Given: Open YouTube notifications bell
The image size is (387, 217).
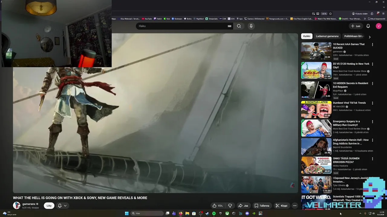Looking at the screenshot, I should (x=368, y=26).
